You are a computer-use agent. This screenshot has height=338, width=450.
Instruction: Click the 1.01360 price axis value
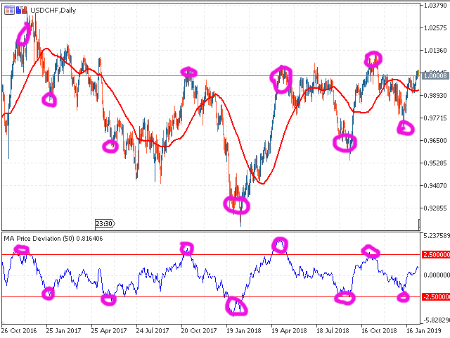point(436,51)
